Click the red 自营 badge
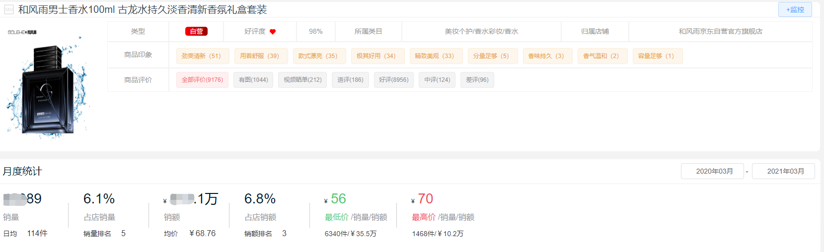This screenshot has height=252, width=824. 196,31
